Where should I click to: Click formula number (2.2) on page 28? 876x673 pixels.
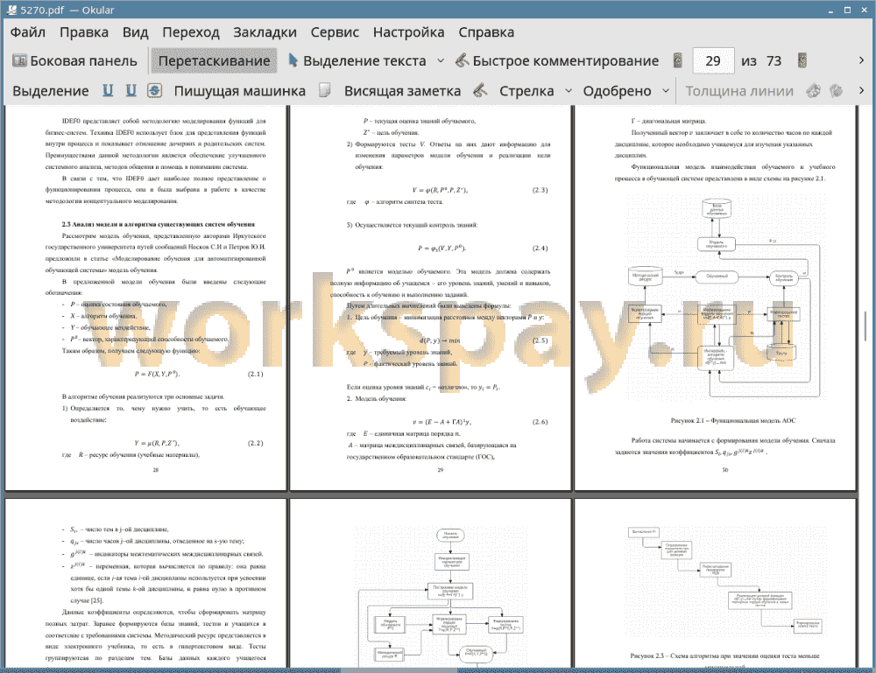[255, 443]
